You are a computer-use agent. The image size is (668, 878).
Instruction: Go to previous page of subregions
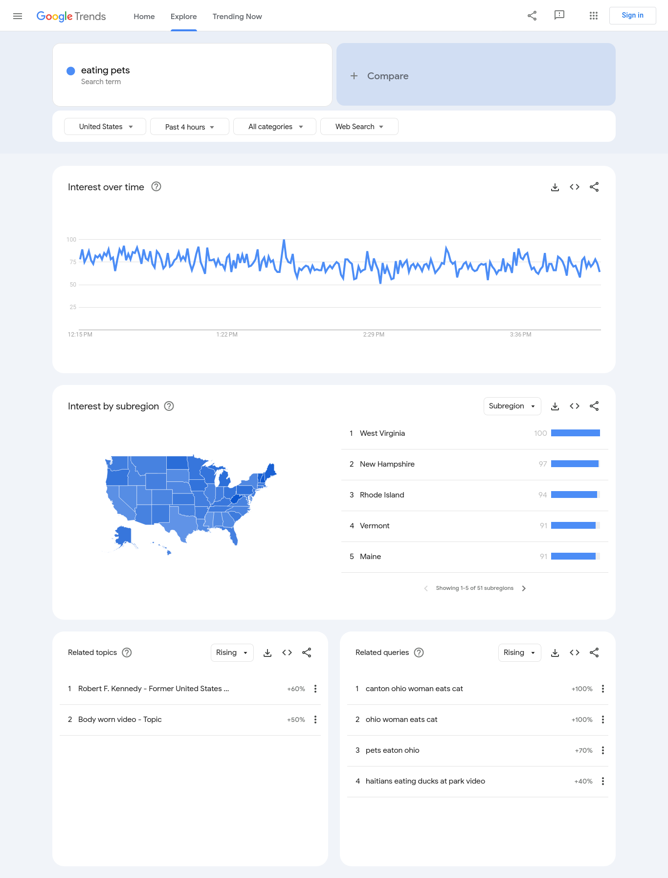point(426,588)
